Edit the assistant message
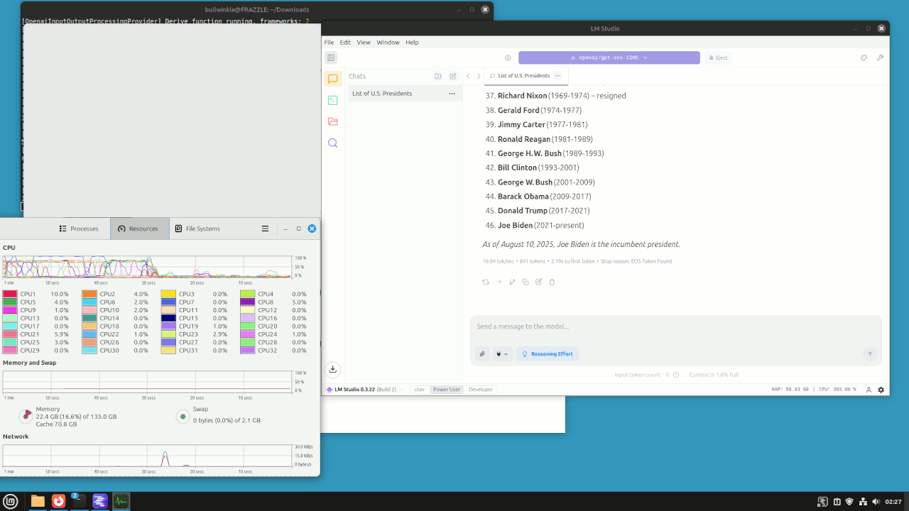 coord(539,282)
